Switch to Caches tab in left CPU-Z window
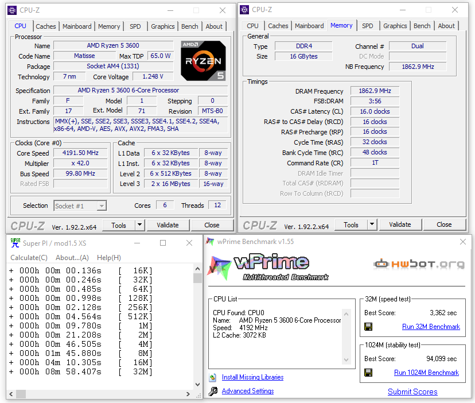The height and width of the screenshot is (403, 475). pyautogui.click(x=46, y=26)
